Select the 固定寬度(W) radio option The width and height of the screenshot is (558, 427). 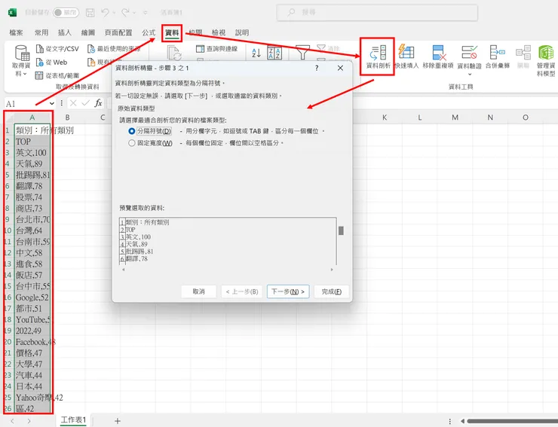click(x=132, y=143)
